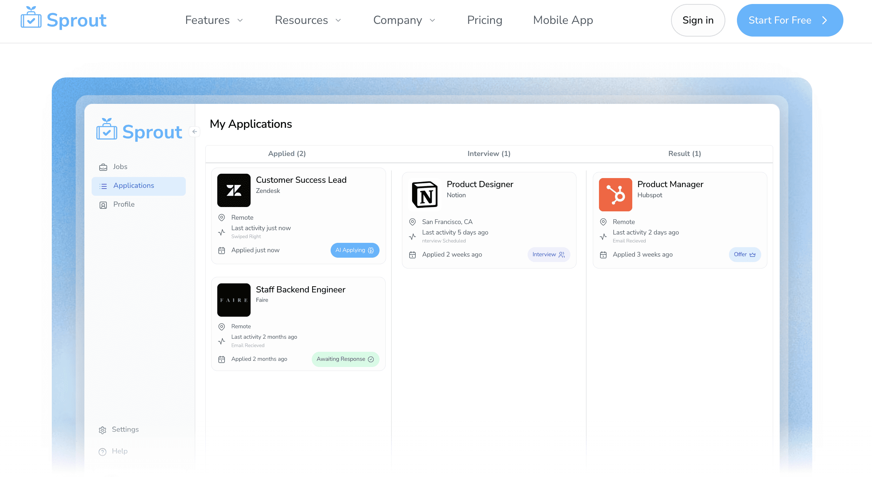Image resolution: width=872 pixels, height=477 pixels.
Task: Click the Sprout logo in header
Action: coord(64,19)
